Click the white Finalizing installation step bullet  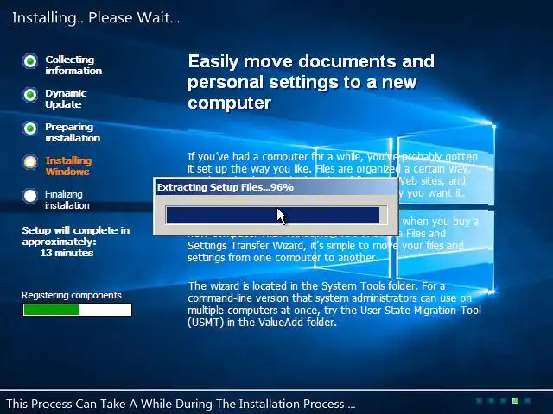point(30,196)
